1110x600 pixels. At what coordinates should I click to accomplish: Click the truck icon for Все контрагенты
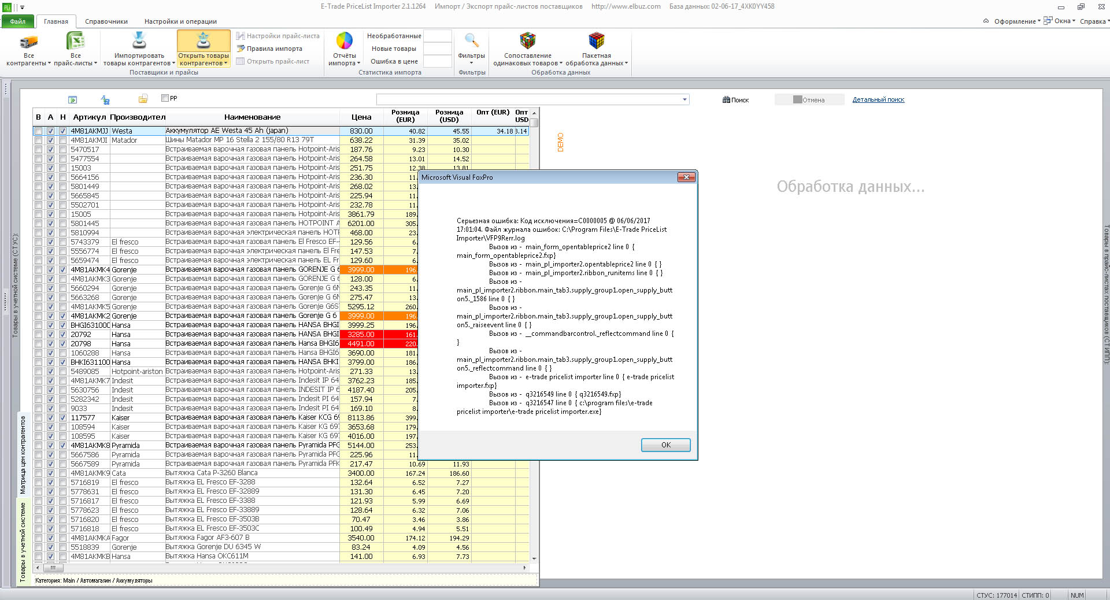[28, 42]
